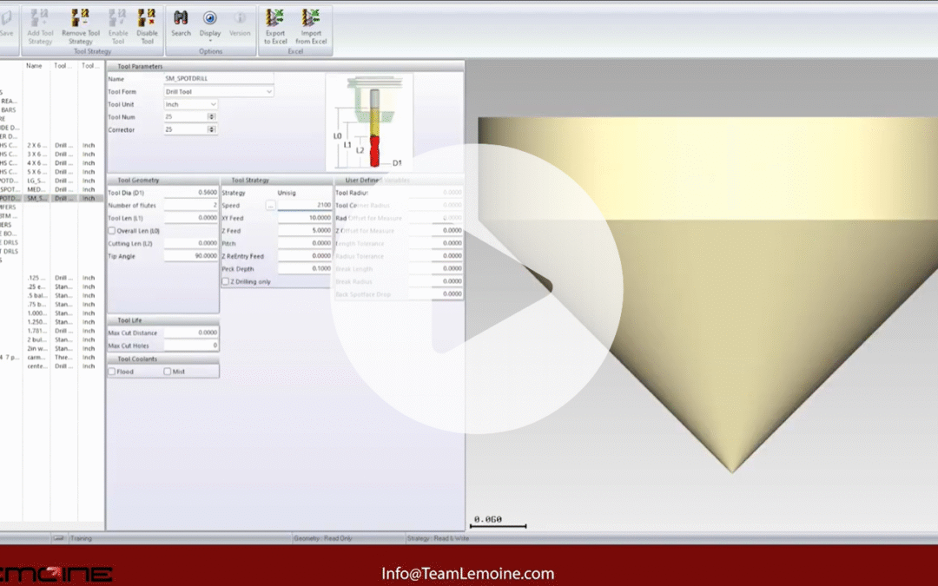Click the Unisig strategy value
Image resolution: width=938 pixels, height=586 pixels.
[287, 193]
